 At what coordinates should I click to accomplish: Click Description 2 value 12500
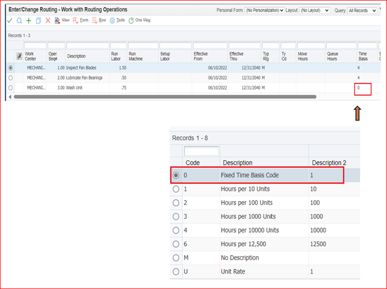(x=318, y=244)
